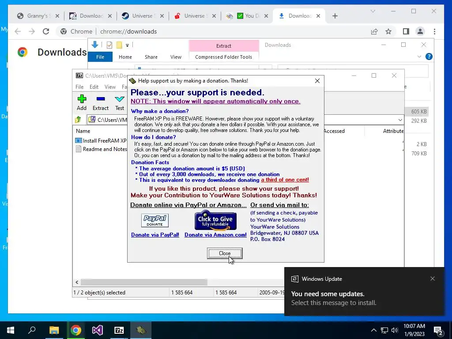Open Home tab in Explorer ribbon

[x=125, y=57]
